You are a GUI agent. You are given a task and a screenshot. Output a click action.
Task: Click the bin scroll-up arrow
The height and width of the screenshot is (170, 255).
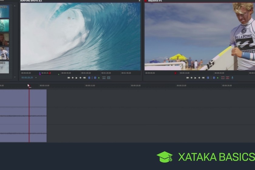pos(15,6)
